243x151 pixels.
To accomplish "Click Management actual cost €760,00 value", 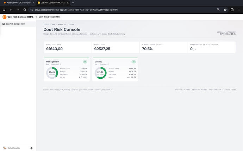I will [84, 68].
